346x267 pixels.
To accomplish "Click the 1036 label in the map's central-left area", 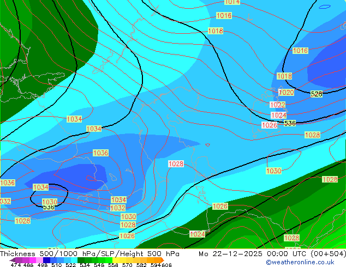I will click(x=100, y=153).
